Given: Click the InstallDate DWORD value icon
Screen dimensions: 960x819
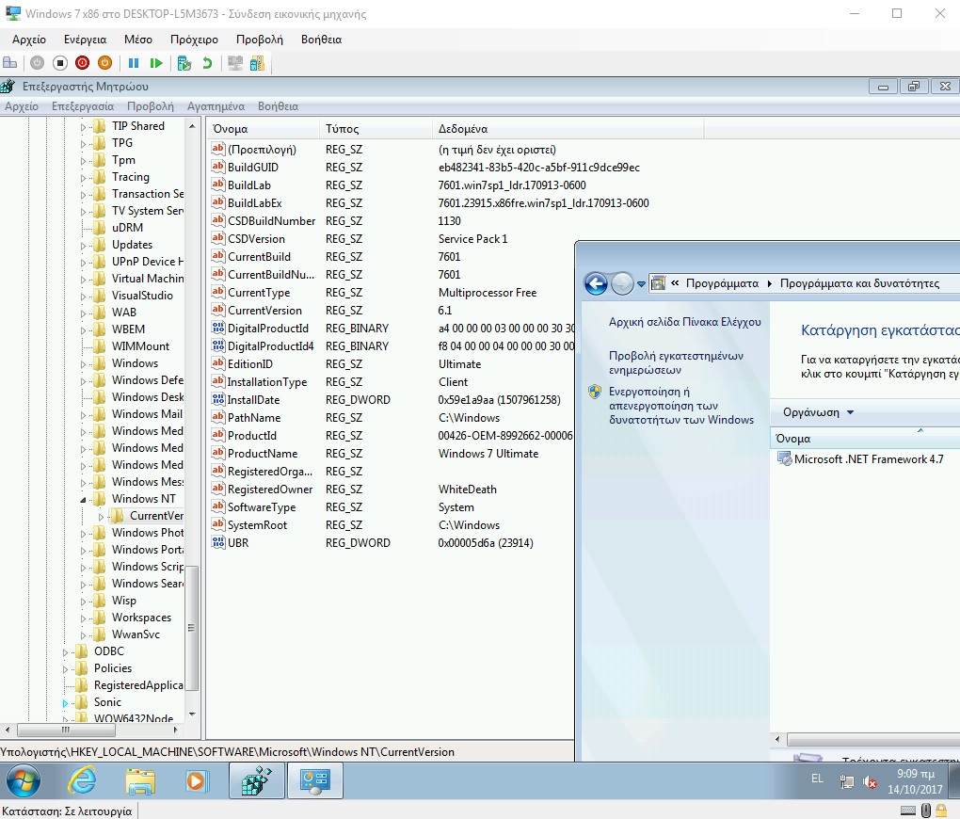Looking at the screenshot, I should [x=217, y=399].
